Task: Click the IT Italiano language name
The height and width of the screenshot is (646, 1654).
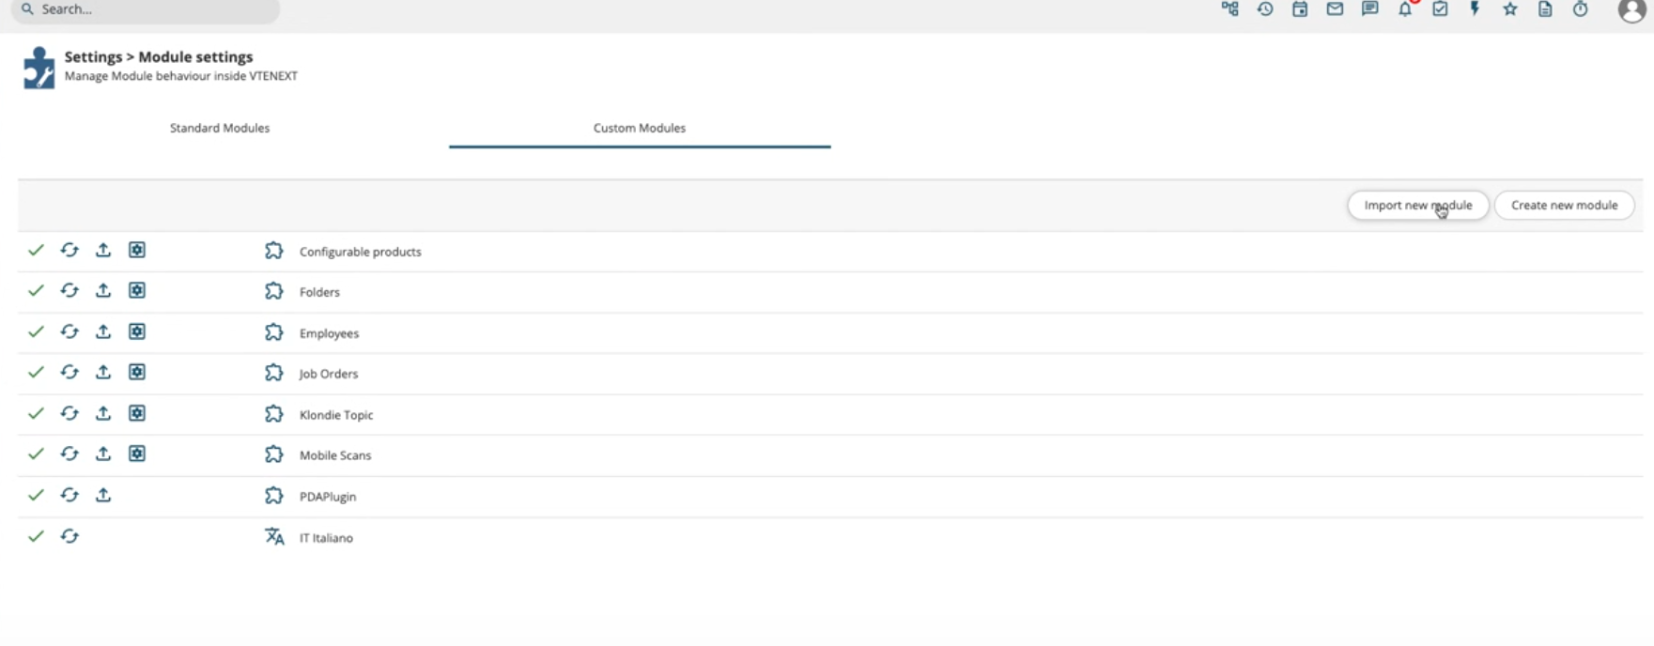Action: pos(326,538)
